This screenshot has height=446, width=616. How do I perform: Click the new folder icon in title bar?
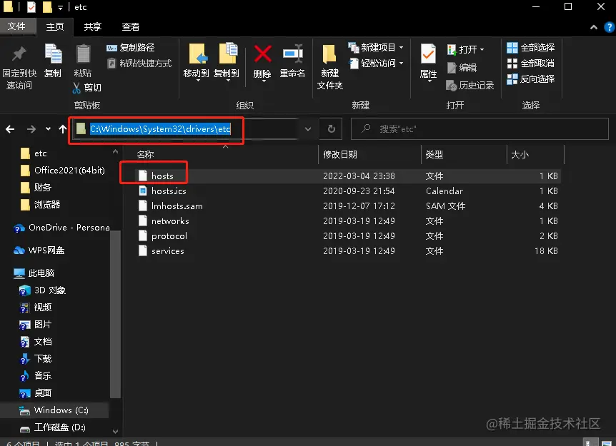tap(47, 7)
